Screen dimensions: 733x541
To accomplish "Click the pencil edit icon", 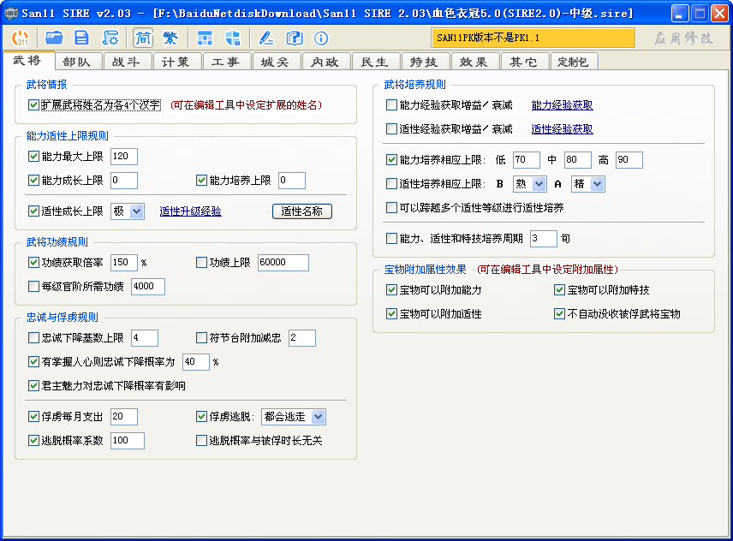I will point(266,38).
